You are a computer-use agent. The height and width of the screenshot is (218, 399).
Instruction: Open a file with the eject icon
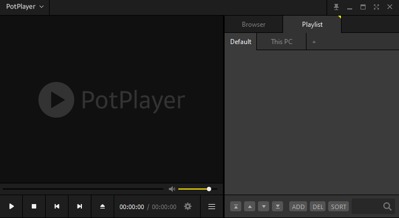[103, 206]
